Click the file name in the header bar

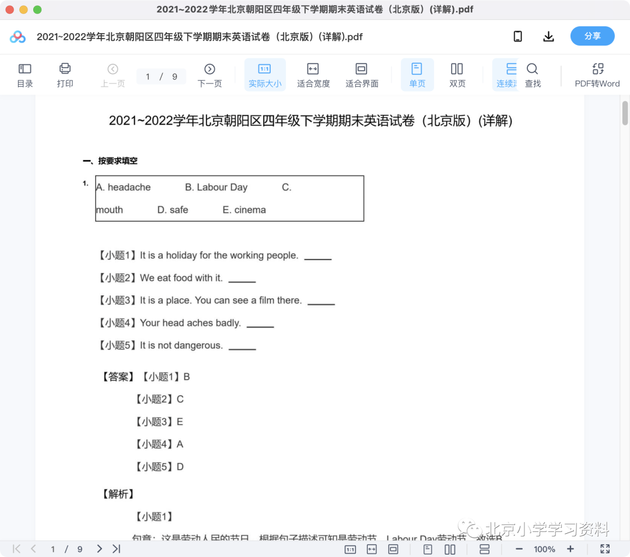(x=199, y=37)
